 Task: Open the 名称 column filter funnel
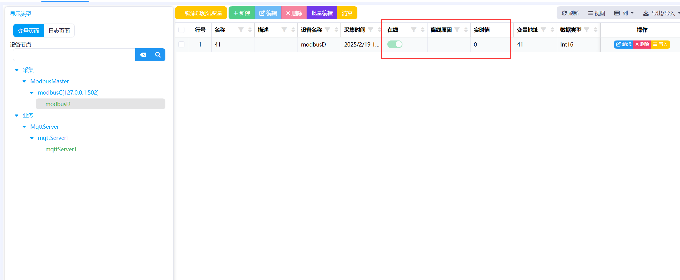(x=241, y=30)
